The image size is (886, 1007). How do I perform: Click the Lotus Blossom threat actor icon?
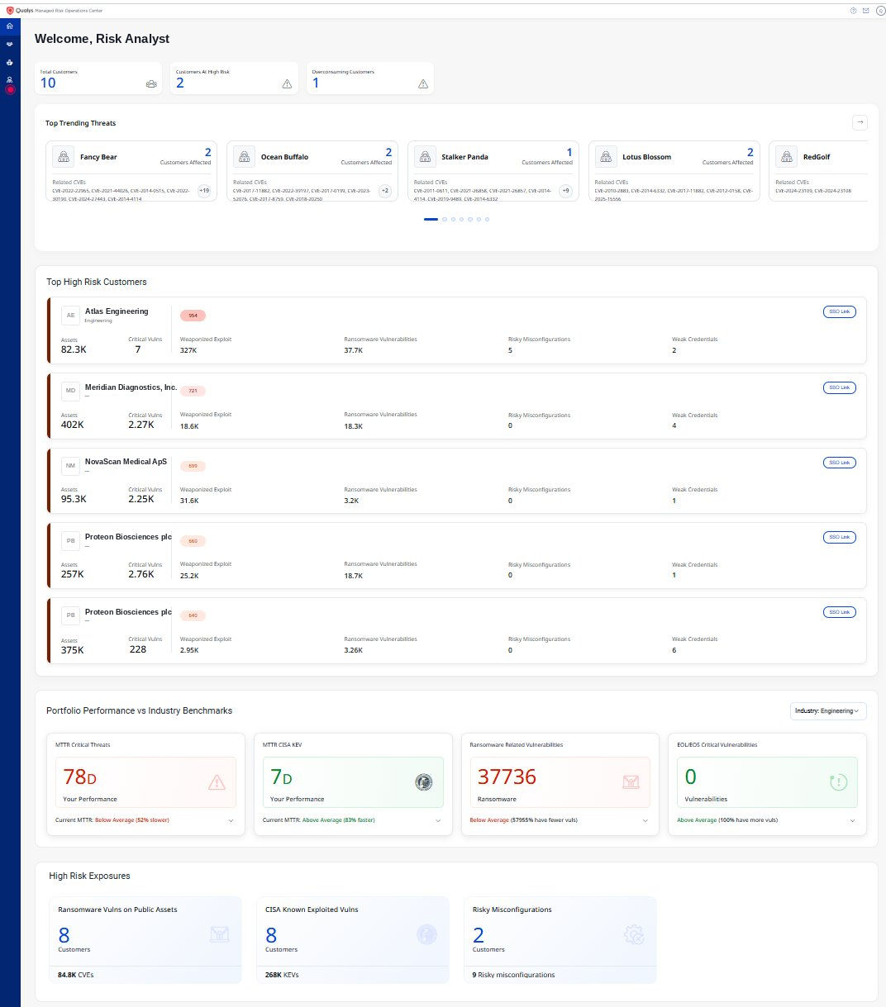pyautogui.click(x=606, y=157)
